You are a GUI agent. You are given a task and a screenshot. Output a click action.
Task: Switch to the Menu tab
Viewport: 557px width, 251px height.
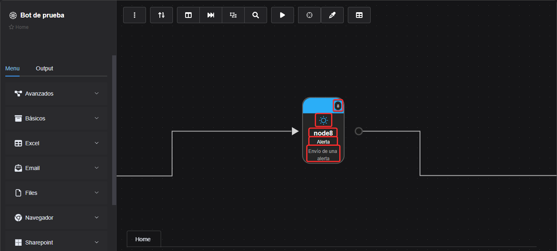pyautogui.click(x=12, y=68)
